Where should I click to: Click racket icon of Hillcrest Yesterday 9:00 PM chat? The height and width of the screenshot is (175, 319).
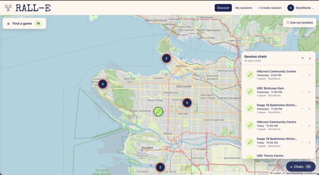pos(250,75)
